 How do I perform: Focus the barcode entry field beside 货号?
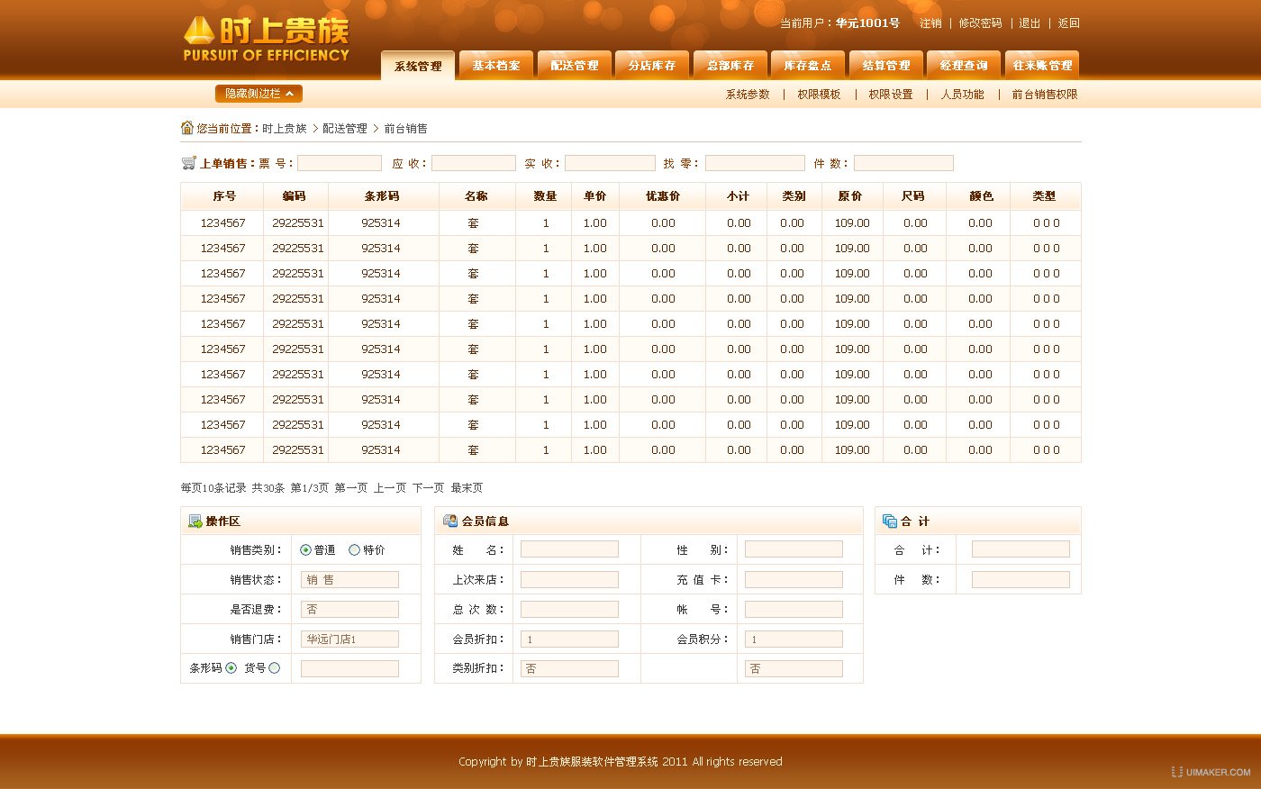point(349,668)
